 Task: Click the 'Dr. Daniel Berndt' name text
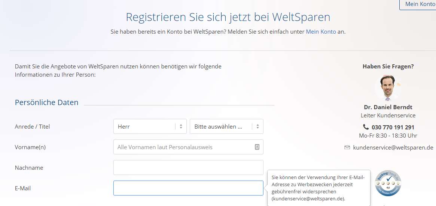click(388, 107)
